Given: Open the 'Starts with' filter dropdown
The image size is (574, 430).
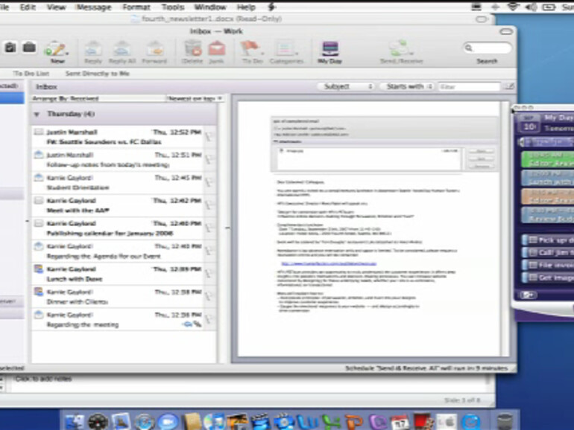Looking at the screenshot, I should (x=407, y=86).
